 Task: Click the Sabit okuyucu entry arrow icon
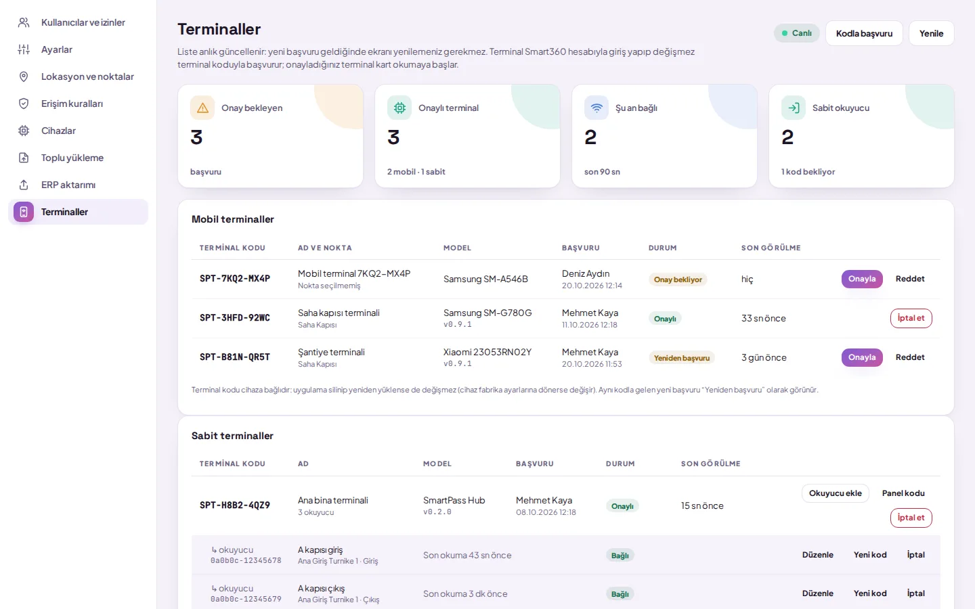click(x=794, y=108)
